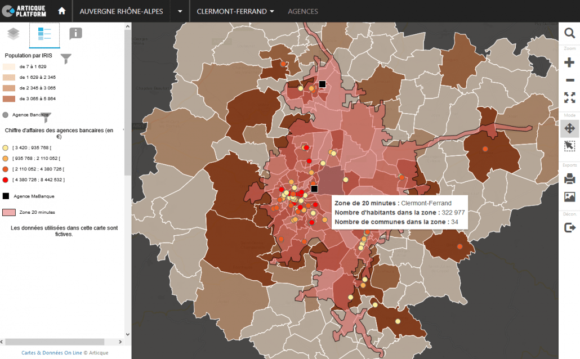Open the filter for Agence Bancaire layer

pyautogui.click(x=47, y=116)
